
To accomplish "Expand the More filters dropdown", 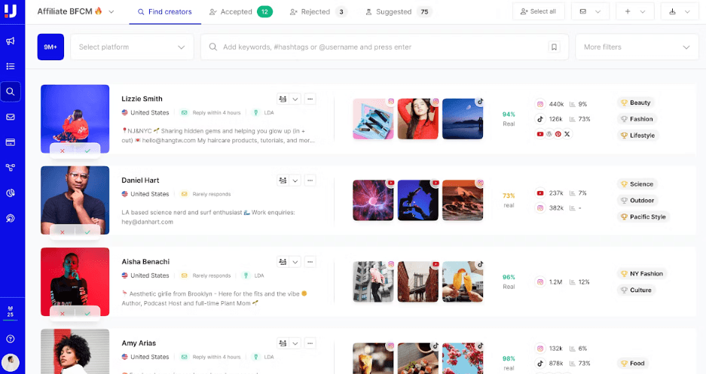I will click(x=637, y=47).
